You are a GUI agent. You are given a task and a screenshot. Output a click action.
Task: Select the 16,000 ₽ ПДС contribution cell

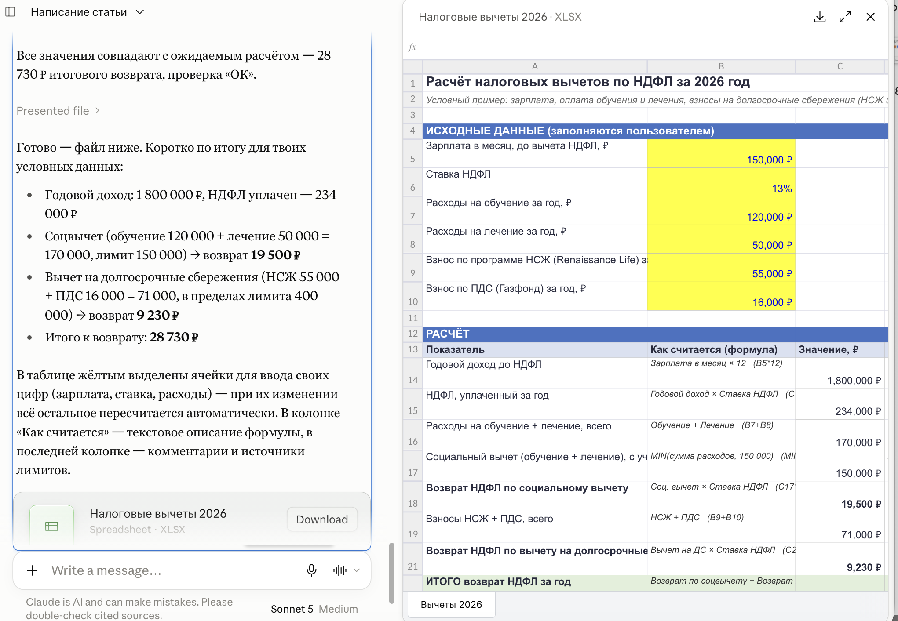tap(721, 296)
